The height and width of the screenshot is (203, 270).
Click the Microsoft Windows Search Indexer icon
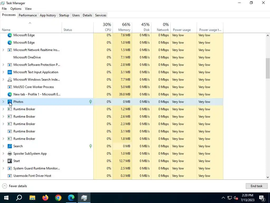(10, 79)
